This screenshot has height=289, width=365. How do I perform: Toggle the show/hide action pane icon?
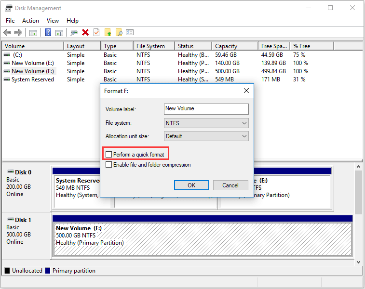(59, 33)
